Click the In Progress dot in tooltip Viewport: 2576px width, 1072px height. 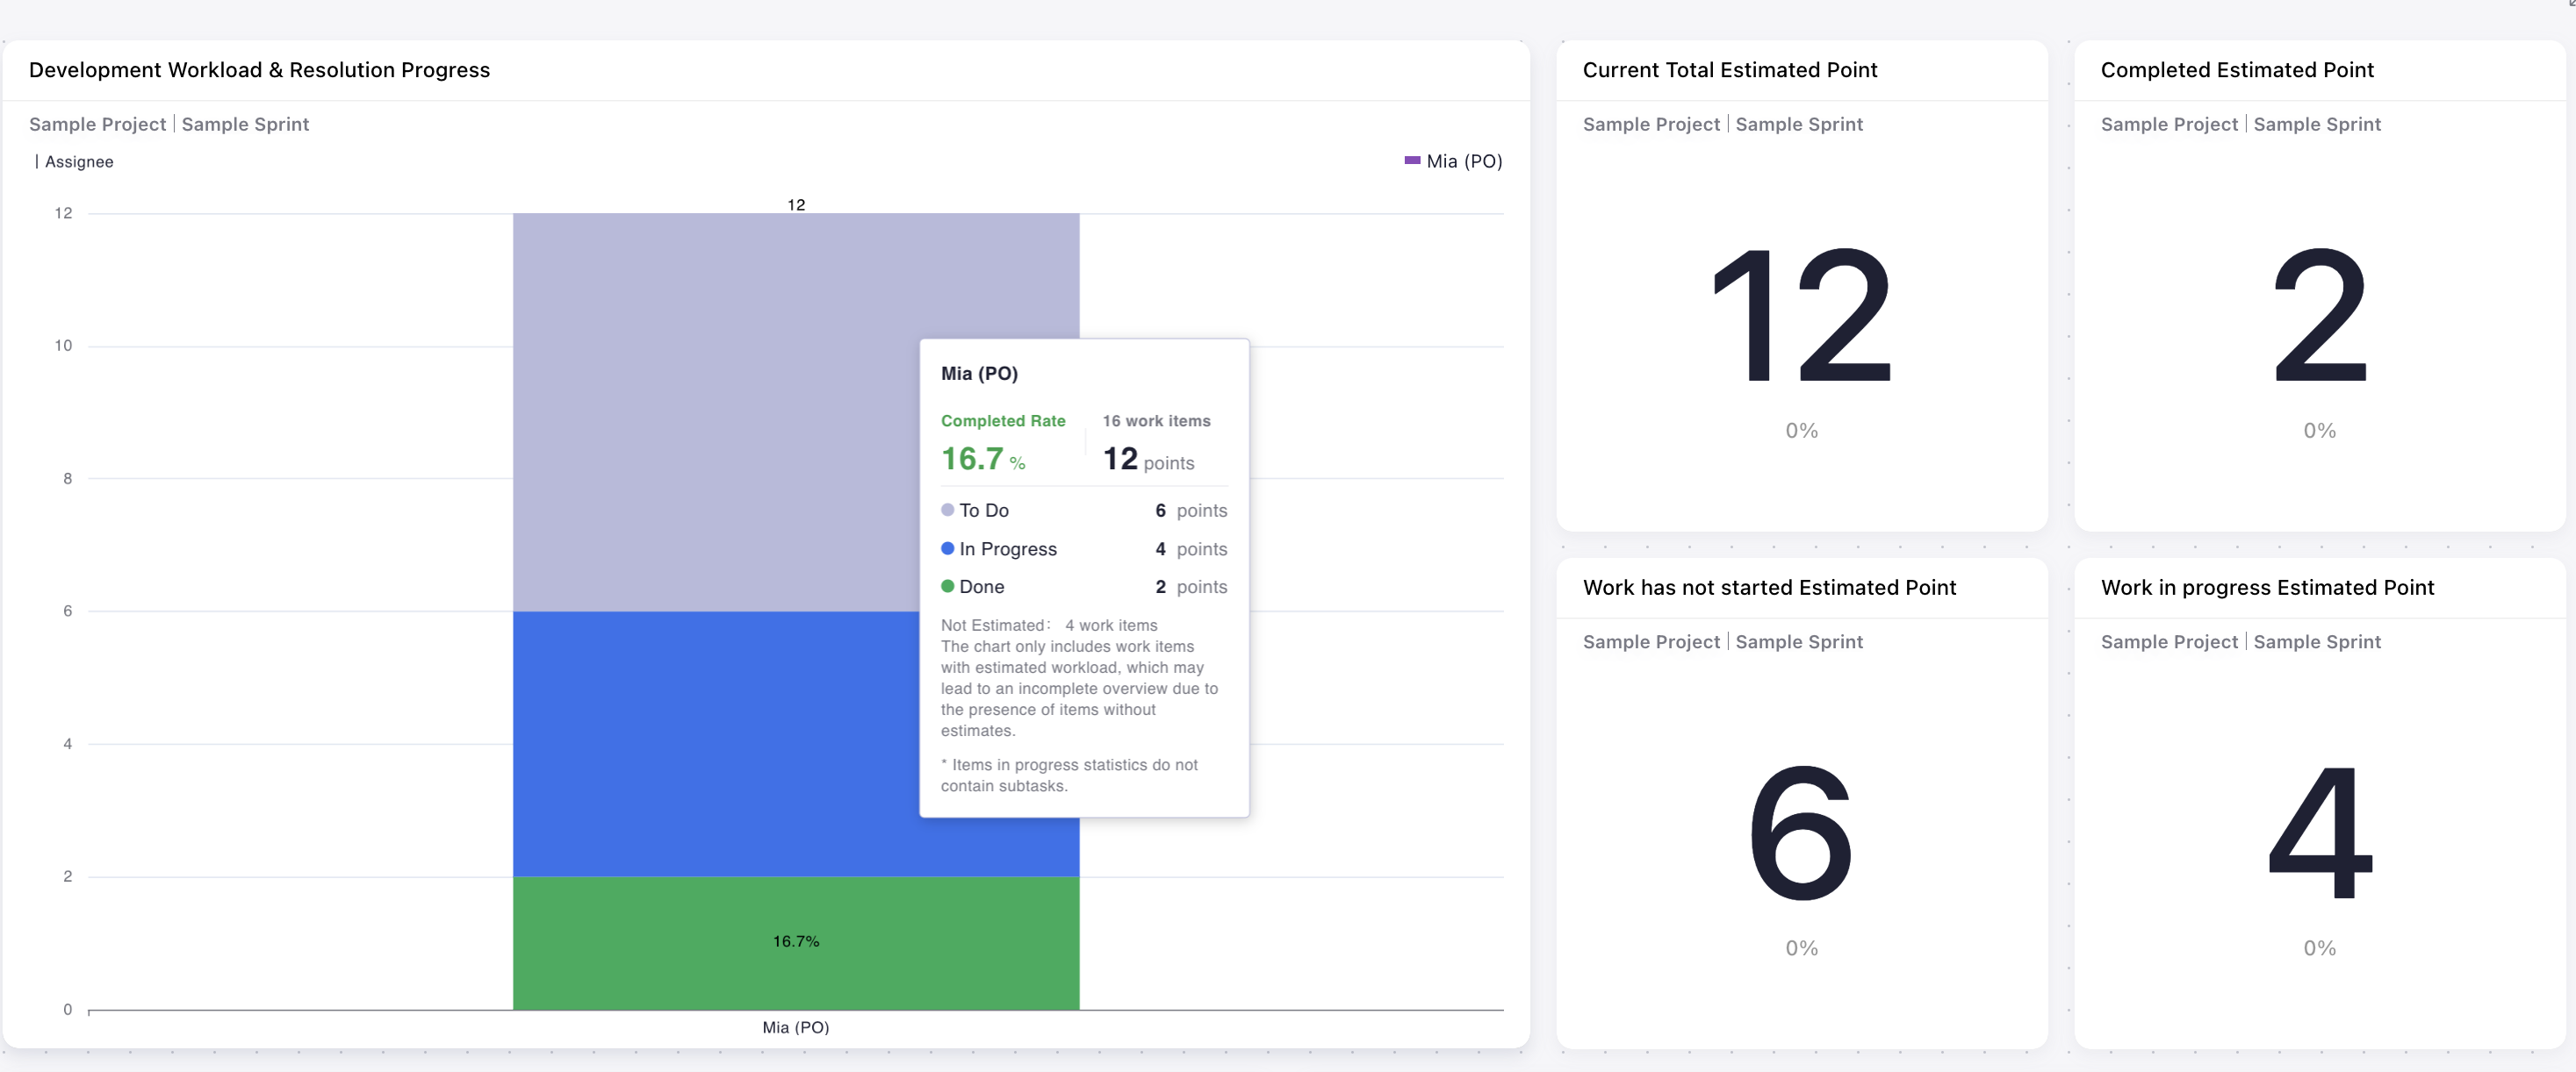(x=947, y=548)
